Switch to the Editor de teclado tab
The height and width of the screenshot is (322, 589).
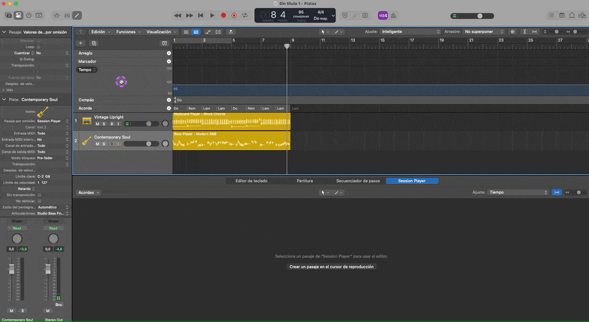[x=252, y=181]
